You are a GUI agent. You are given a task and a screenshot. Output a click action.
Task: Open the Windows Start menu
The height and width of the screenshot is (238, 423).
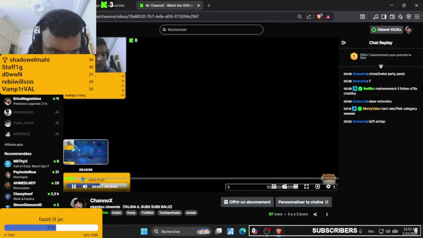tap(144, 231)
